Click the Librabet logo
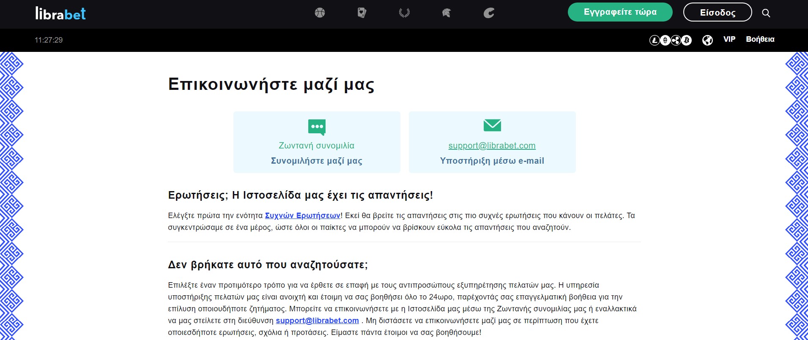 click(60, 13)
